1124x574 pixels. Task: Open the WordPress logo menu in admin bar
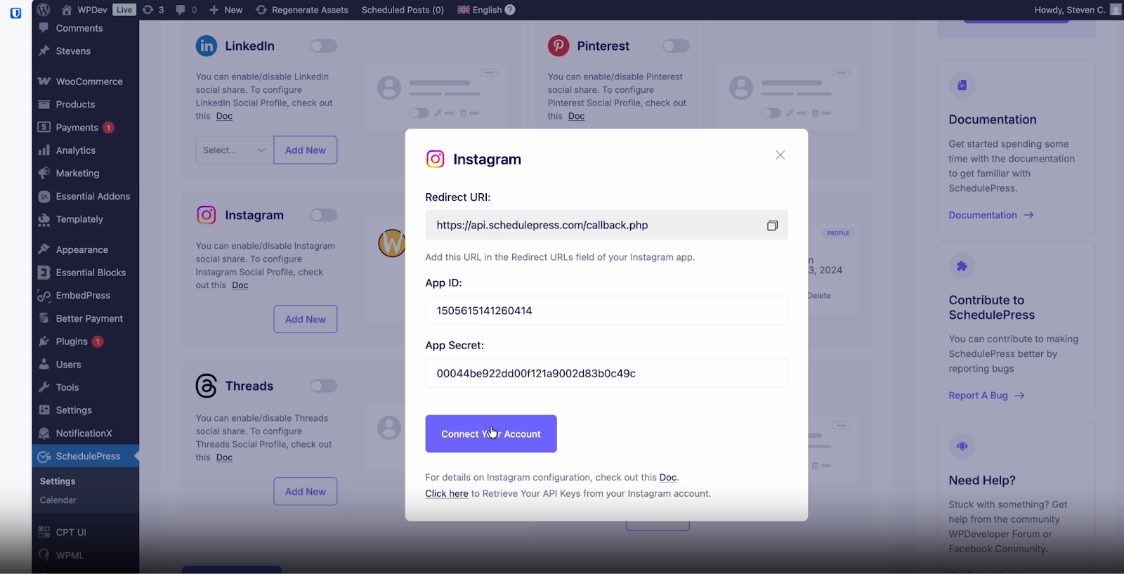pyautogui.click(x=44, y=10)
